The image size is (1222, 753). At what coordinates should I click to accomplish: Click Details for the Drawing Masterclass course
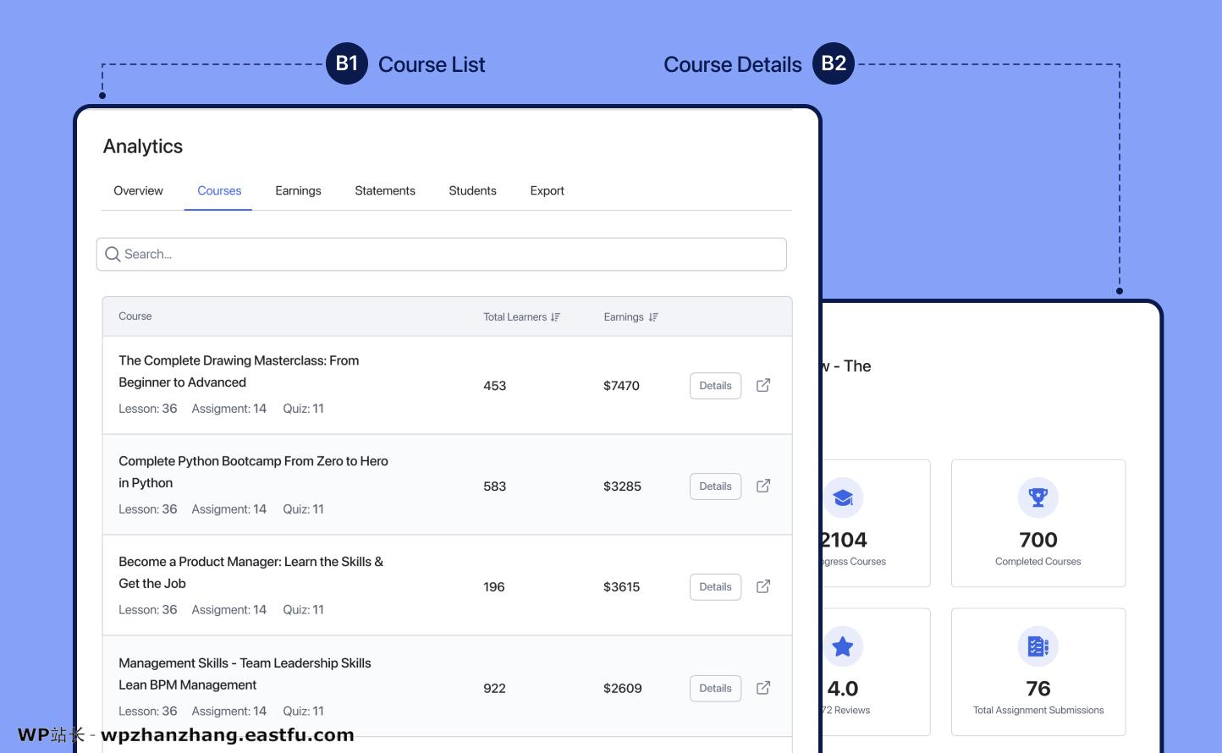pos(714,385)
